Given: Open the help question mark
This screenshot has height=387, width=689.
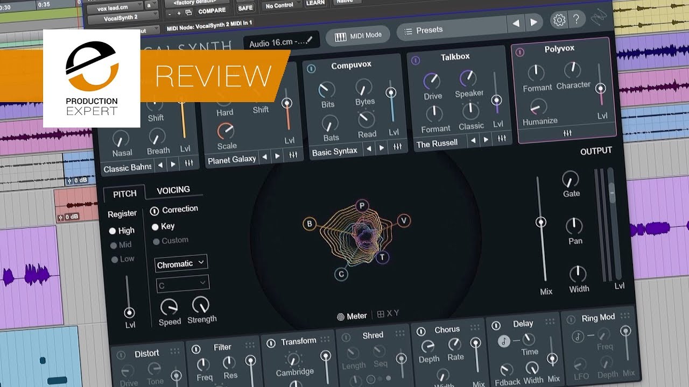Looking at the screenshot, I should (x=576, y=19).
